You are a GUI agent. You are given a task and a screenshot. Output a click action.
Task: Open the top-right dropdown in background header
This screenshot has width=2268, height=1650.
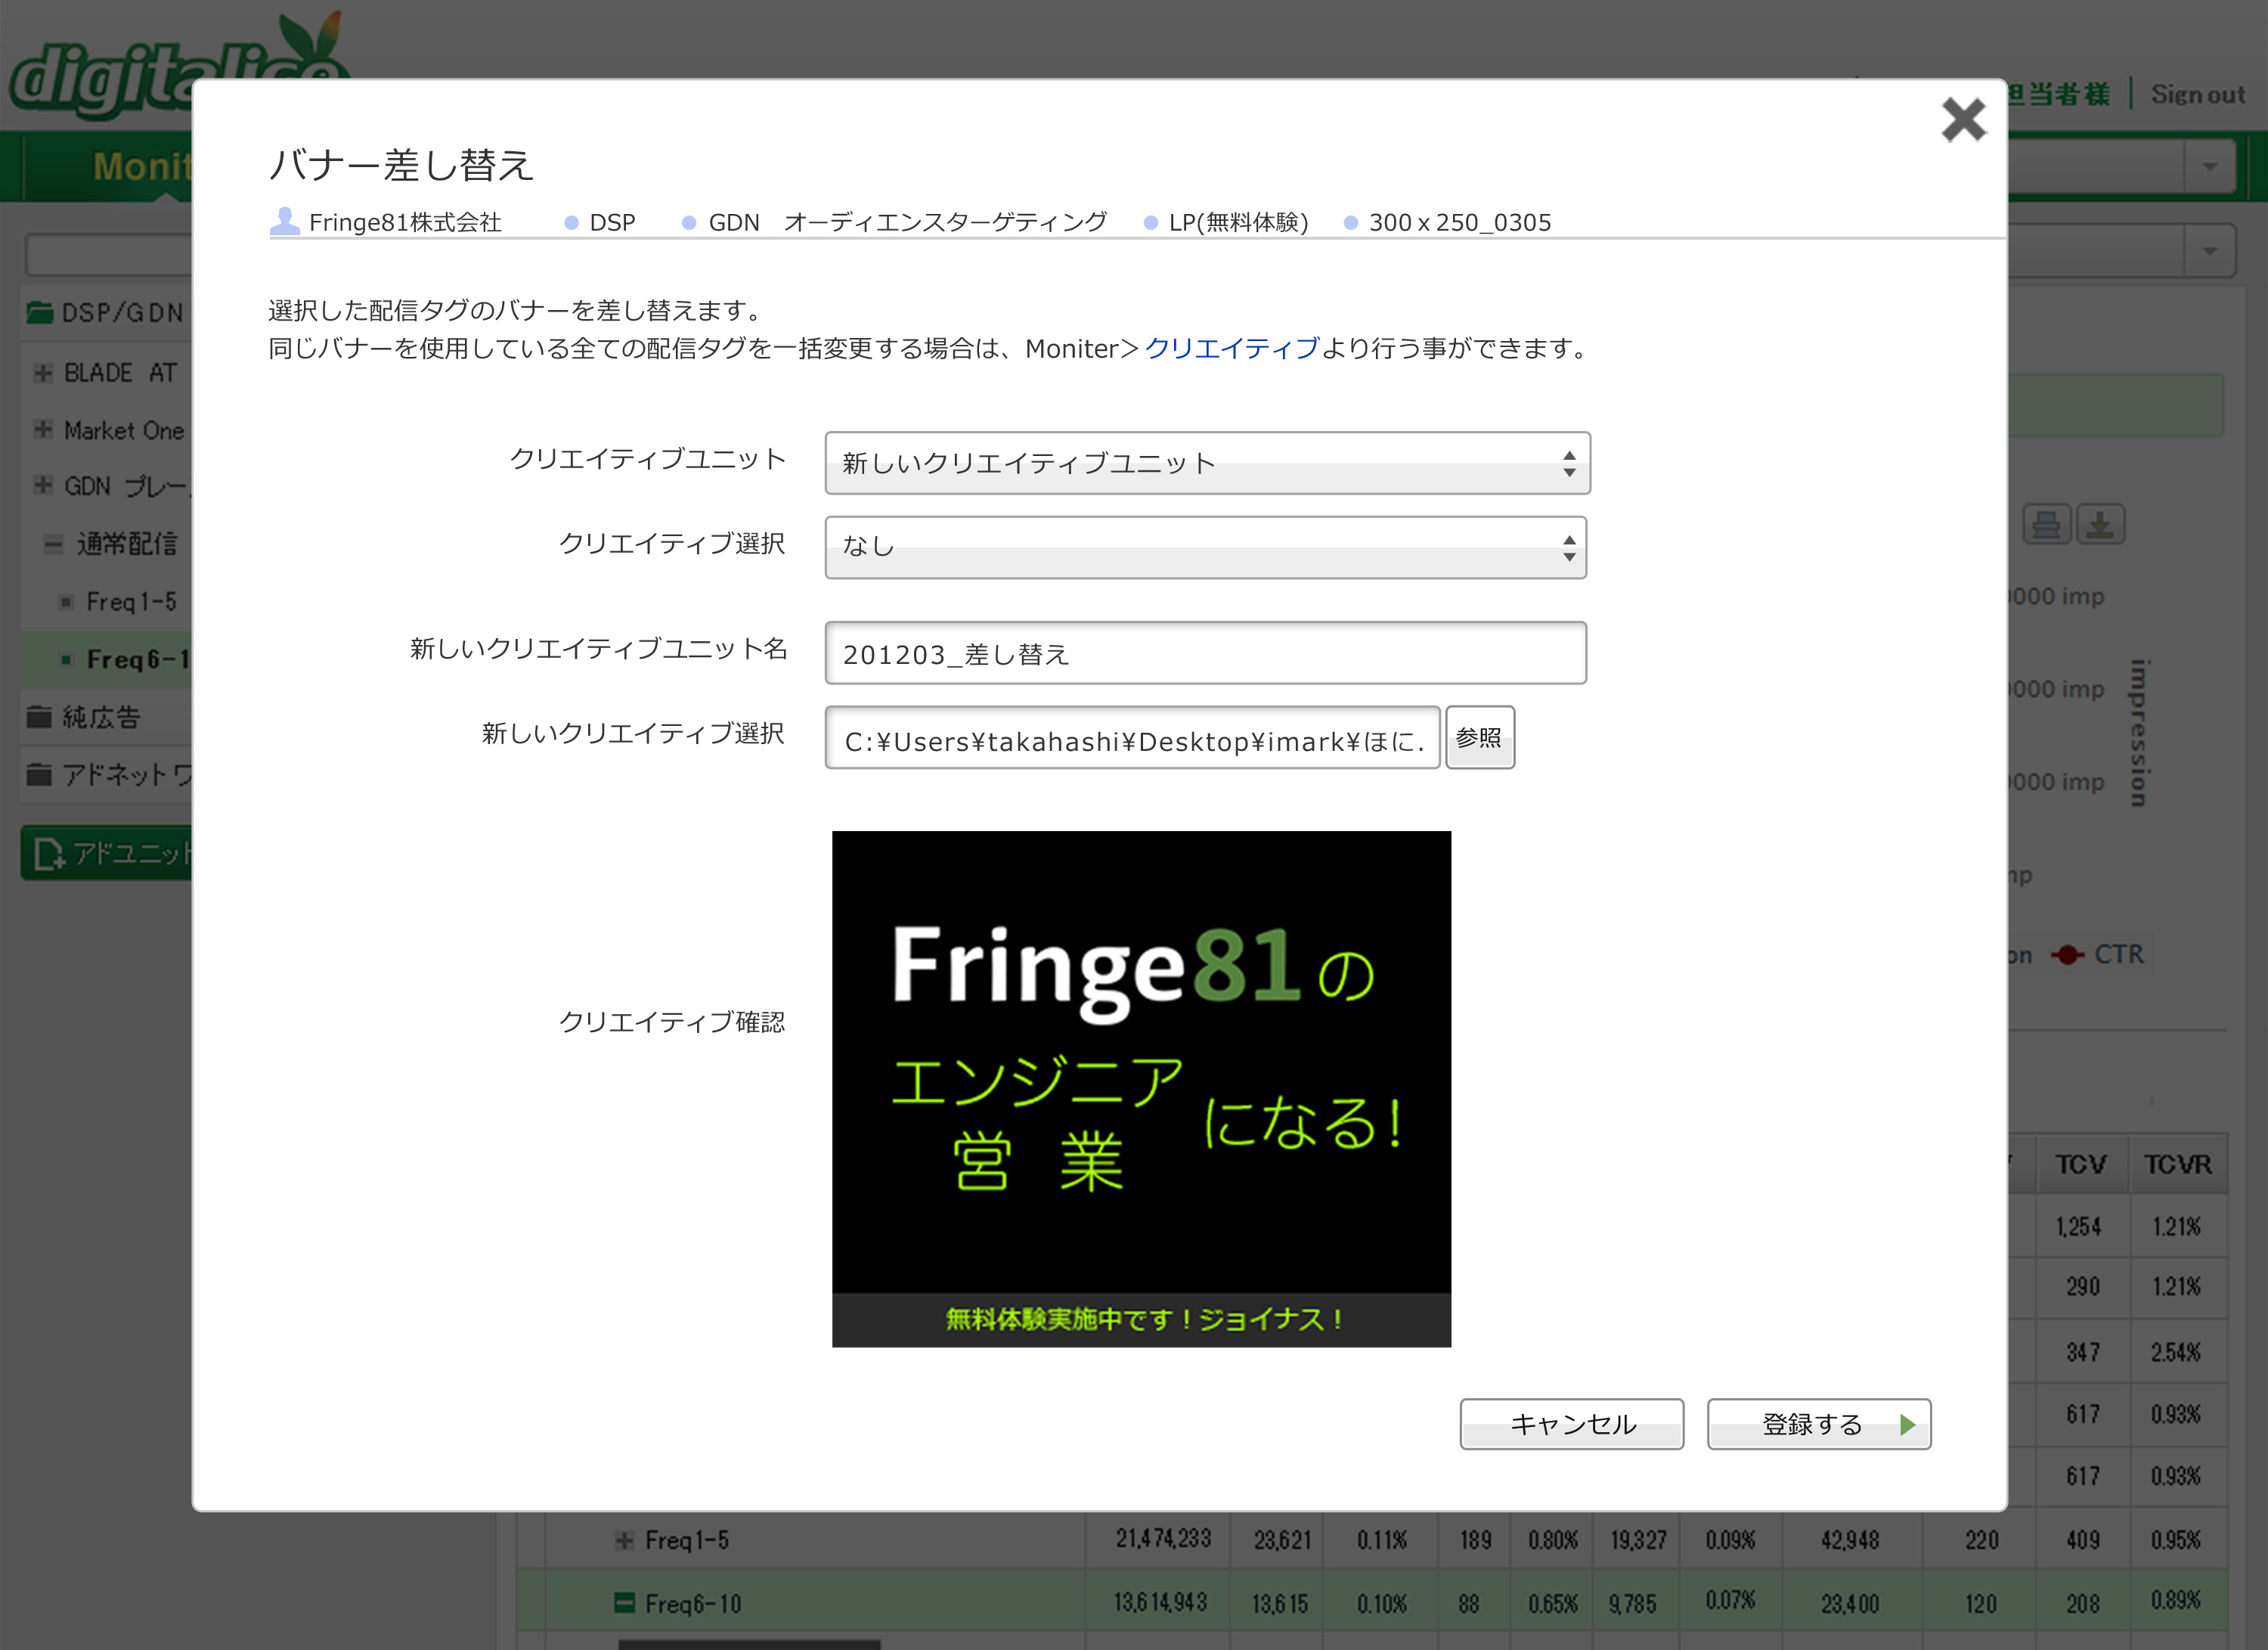(x=2209, y=167)
